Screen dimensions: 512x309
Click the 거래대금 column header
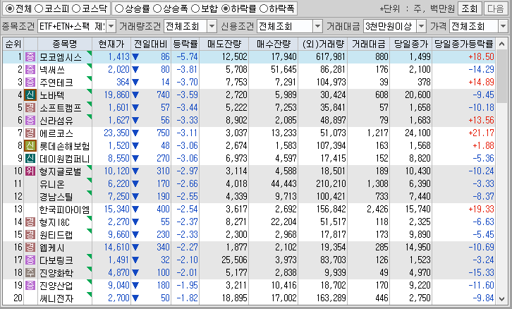point(369,44)
